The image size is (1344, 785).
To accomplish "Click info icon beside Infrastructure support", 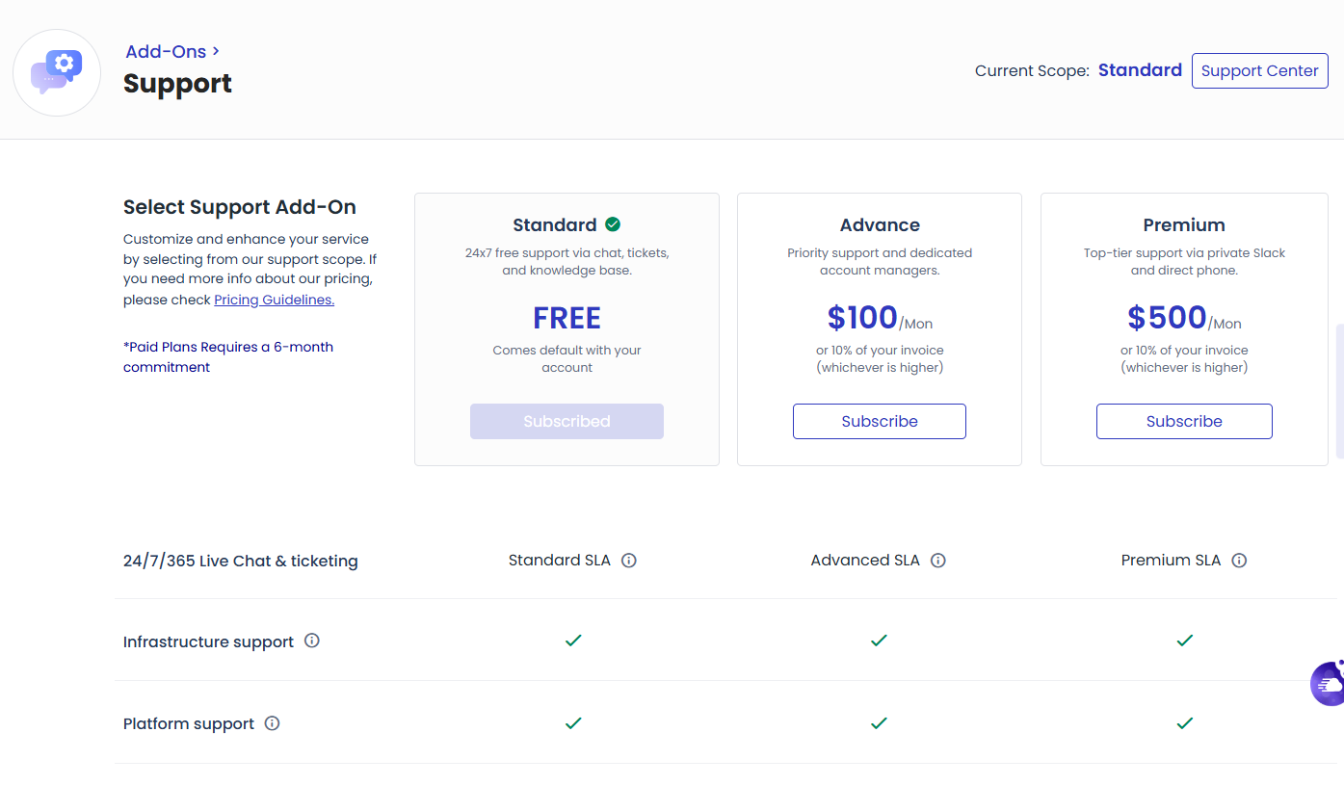I will point(312,641).
